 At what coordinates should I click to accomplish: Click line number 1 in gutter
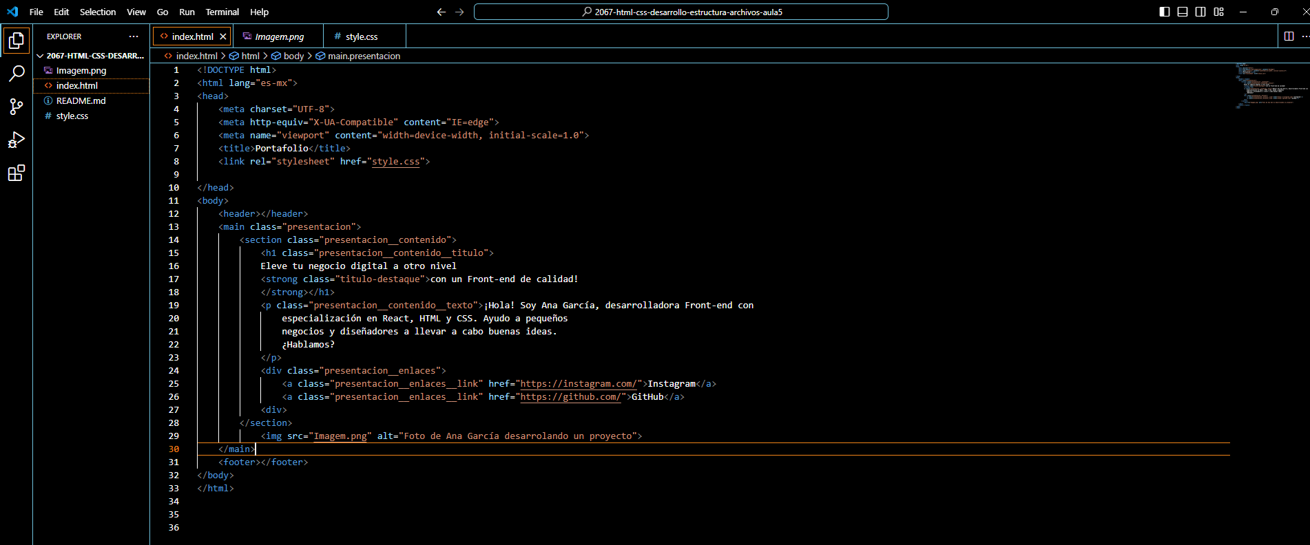(x=176, y=70)
